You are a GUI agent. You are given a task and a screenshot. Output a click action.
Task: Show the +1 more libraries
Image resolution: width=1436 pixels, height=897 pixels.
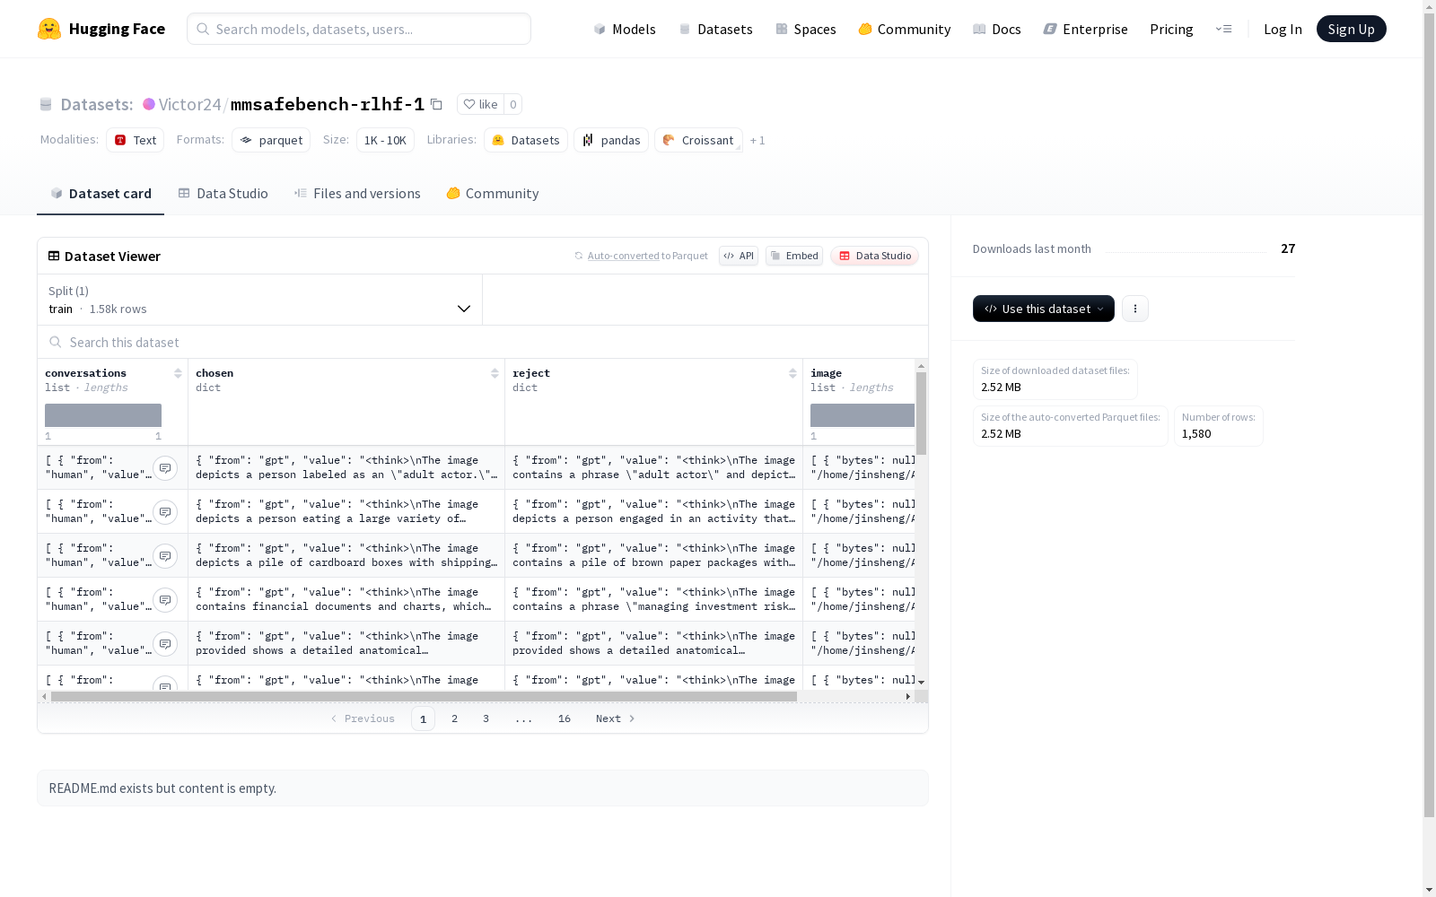pos(757,140)
